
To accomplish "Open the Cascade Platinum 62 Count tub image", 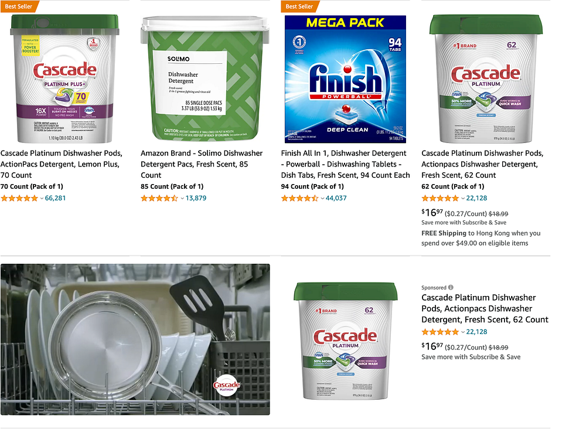I will click(486, 79).
